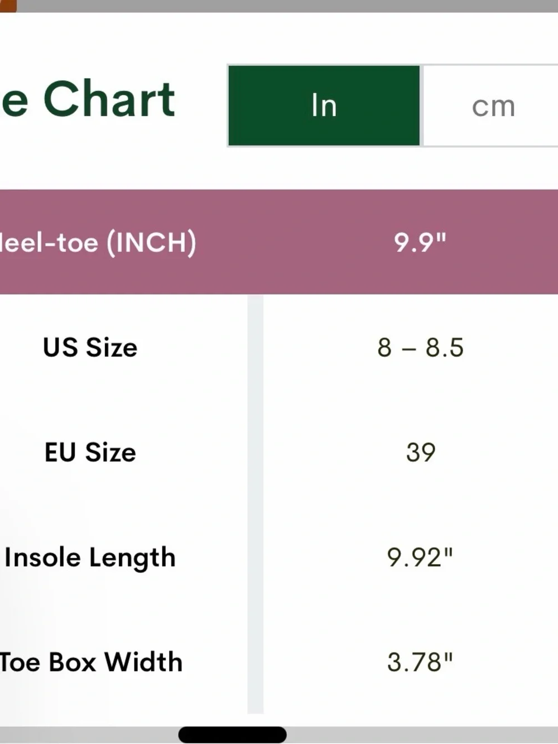The width and height of the screenshot is (558, 744).
Task: Click the mauve header row background
Action: (279, 242)
